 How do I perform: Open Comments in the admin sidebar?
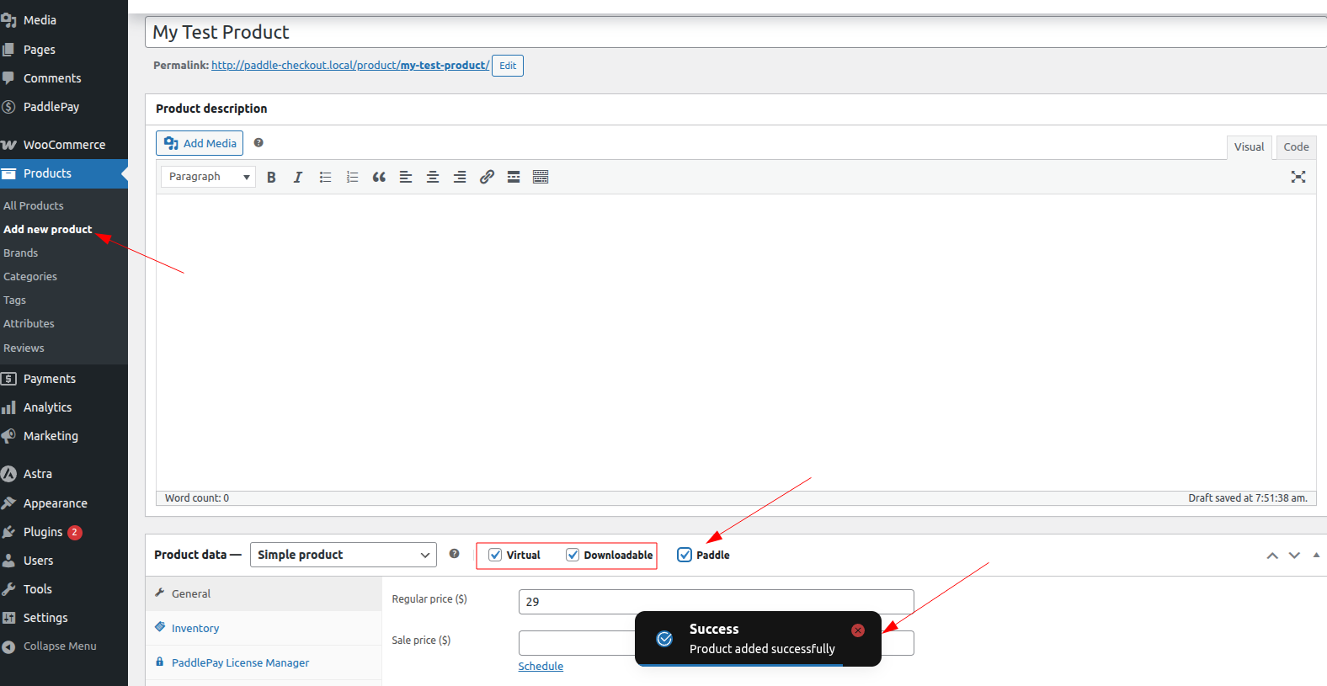(x=64, y=78)
